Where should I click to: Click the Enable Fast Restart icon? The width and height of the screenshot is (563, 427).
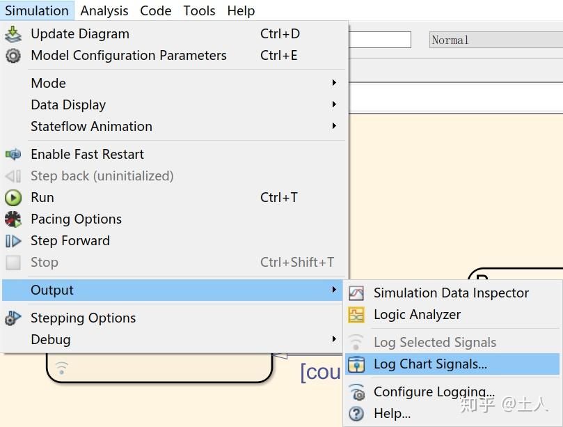tap(13, 155)
